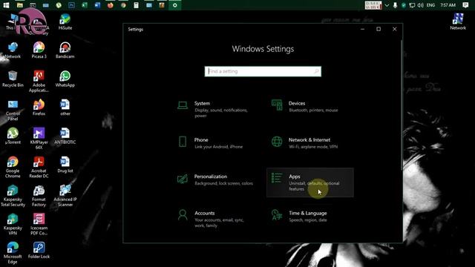Select Network shortcut at desktop top-right
Image resolution: width=475 pixels, height=267 pixels.
click(458, 22)
